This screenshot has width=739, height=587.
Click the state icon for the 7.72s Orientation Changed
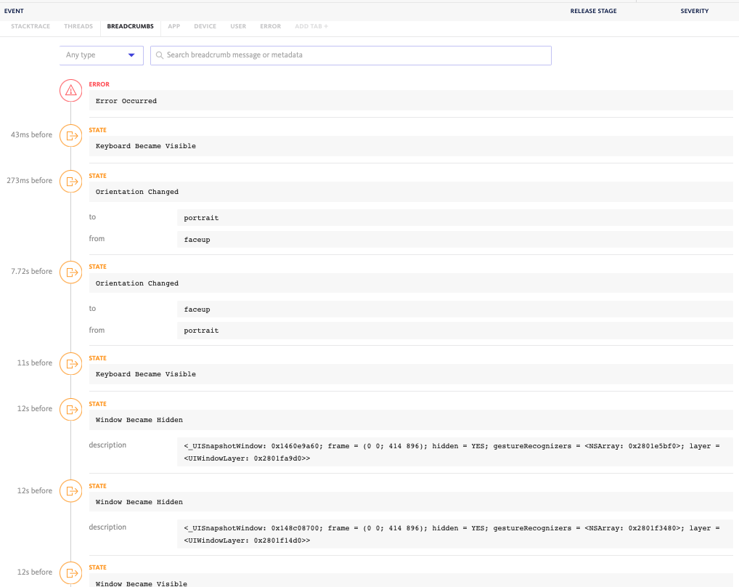pyautogui.click(x=70, y=272)
